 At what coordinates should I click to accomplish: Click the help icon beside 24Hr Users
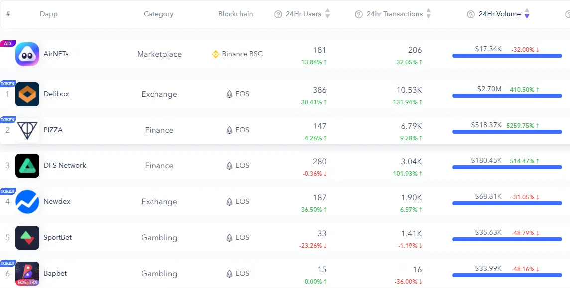click(x=278, y=14)
